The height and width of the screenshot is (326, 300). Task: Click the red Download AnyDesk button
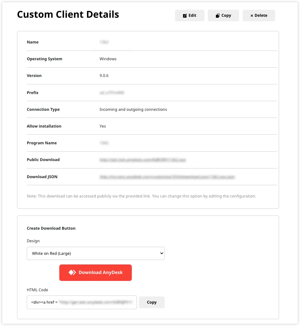click(x=95, y=273)
